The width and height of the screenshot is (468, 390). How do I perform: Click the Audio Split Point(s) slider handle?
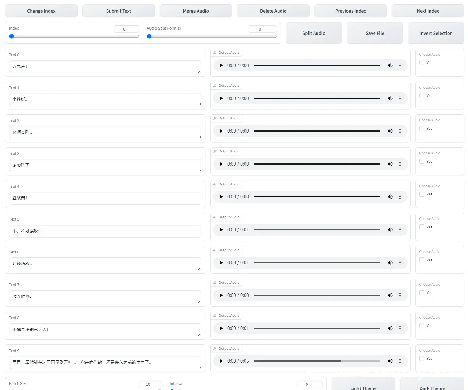pyautogui.click(x=149, y=36)
